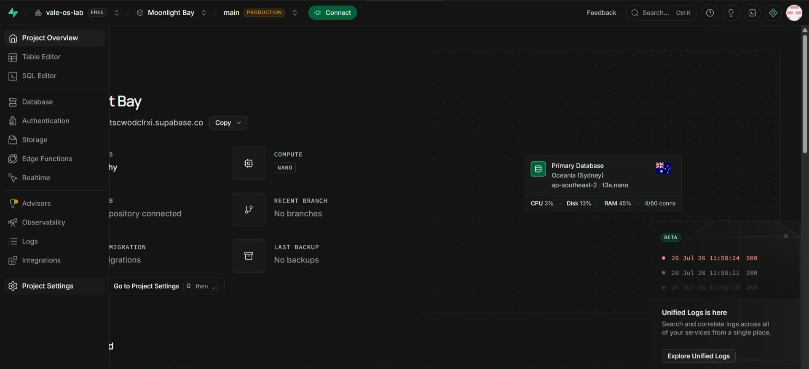Viewport: 809px width, 369px height.
Task: Expand the organization switcher chevrons
Action: (117, 13)
